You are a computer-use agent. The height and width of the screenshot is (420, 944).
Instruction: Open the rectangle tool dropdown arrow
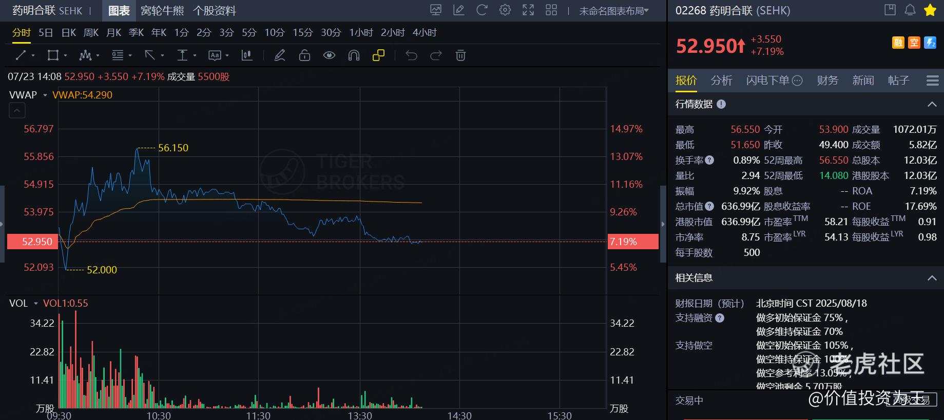tap(65, 55)
